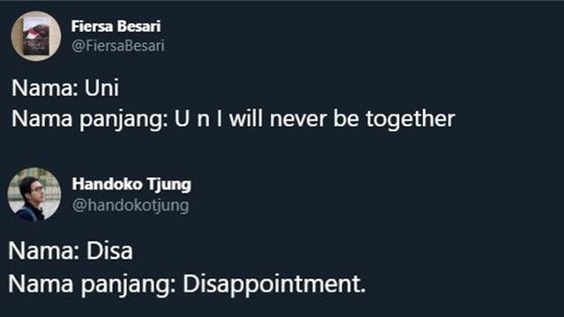This screenshot has height=317, width=564.
Task: Click 'Nama panjang:' label in Handoko's tweet
Action: point(92,284)
